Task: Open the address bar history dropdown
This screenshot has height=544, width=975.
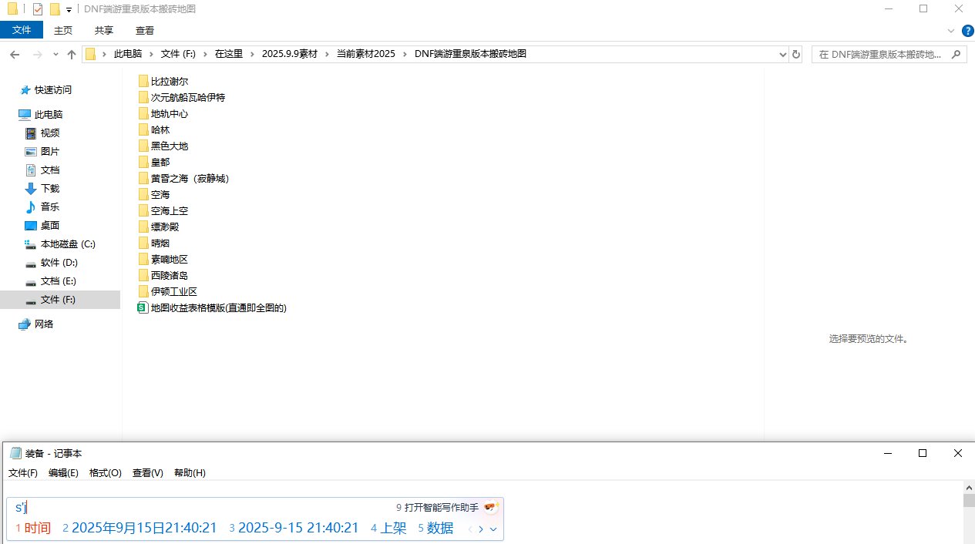Action: 782,55
